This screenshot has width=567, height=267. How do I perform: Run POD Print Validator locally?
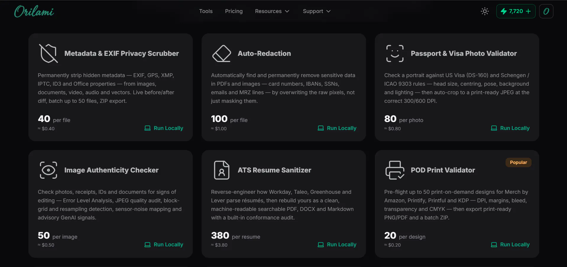coord(510,245)
